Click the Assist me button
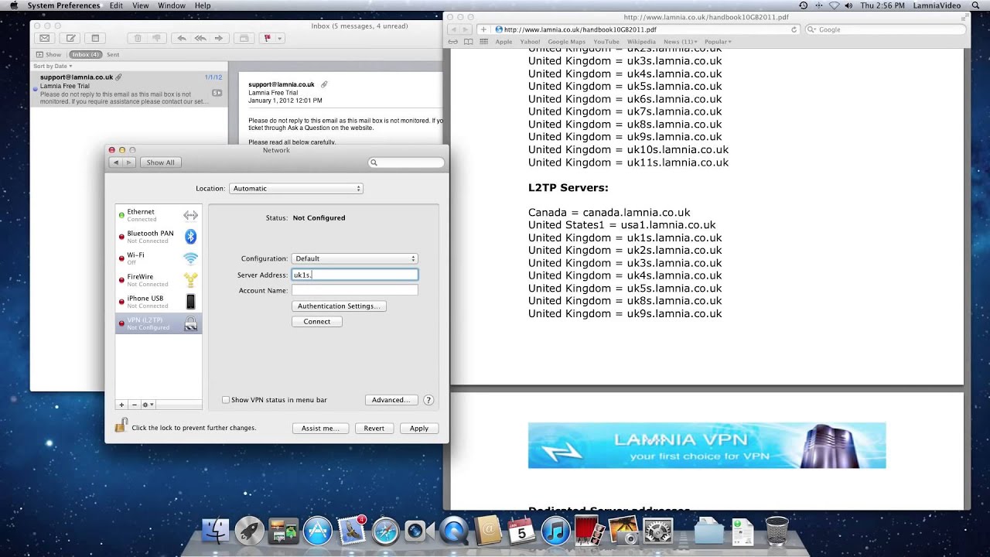990x557 pixels. pyautogui.click(x=321, y=429)
